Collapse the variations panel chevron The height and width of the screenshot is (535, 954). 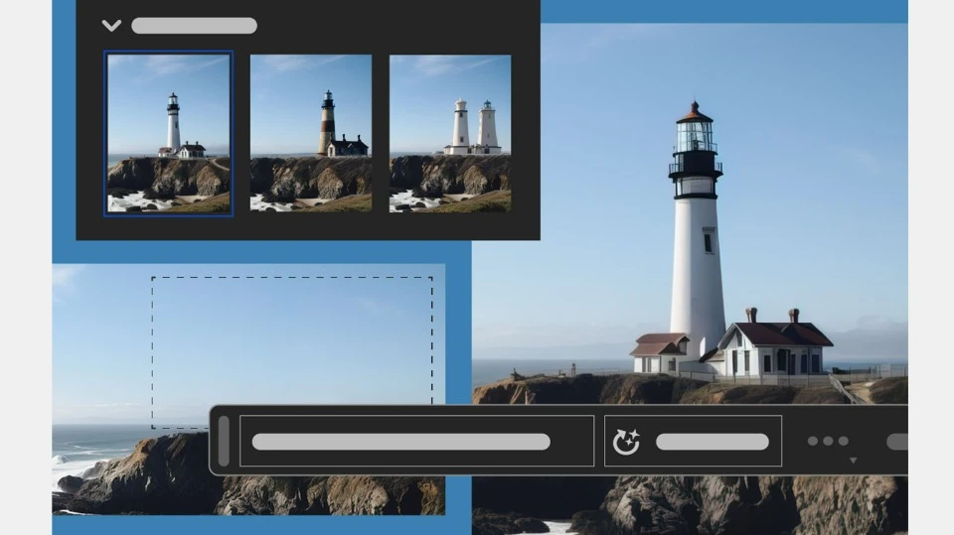(x=111, y=26)
